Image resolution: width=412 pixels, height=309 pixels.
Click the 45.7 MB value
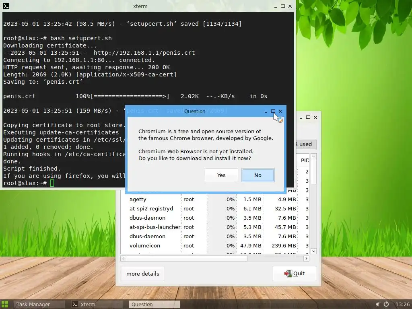[285, 227]
